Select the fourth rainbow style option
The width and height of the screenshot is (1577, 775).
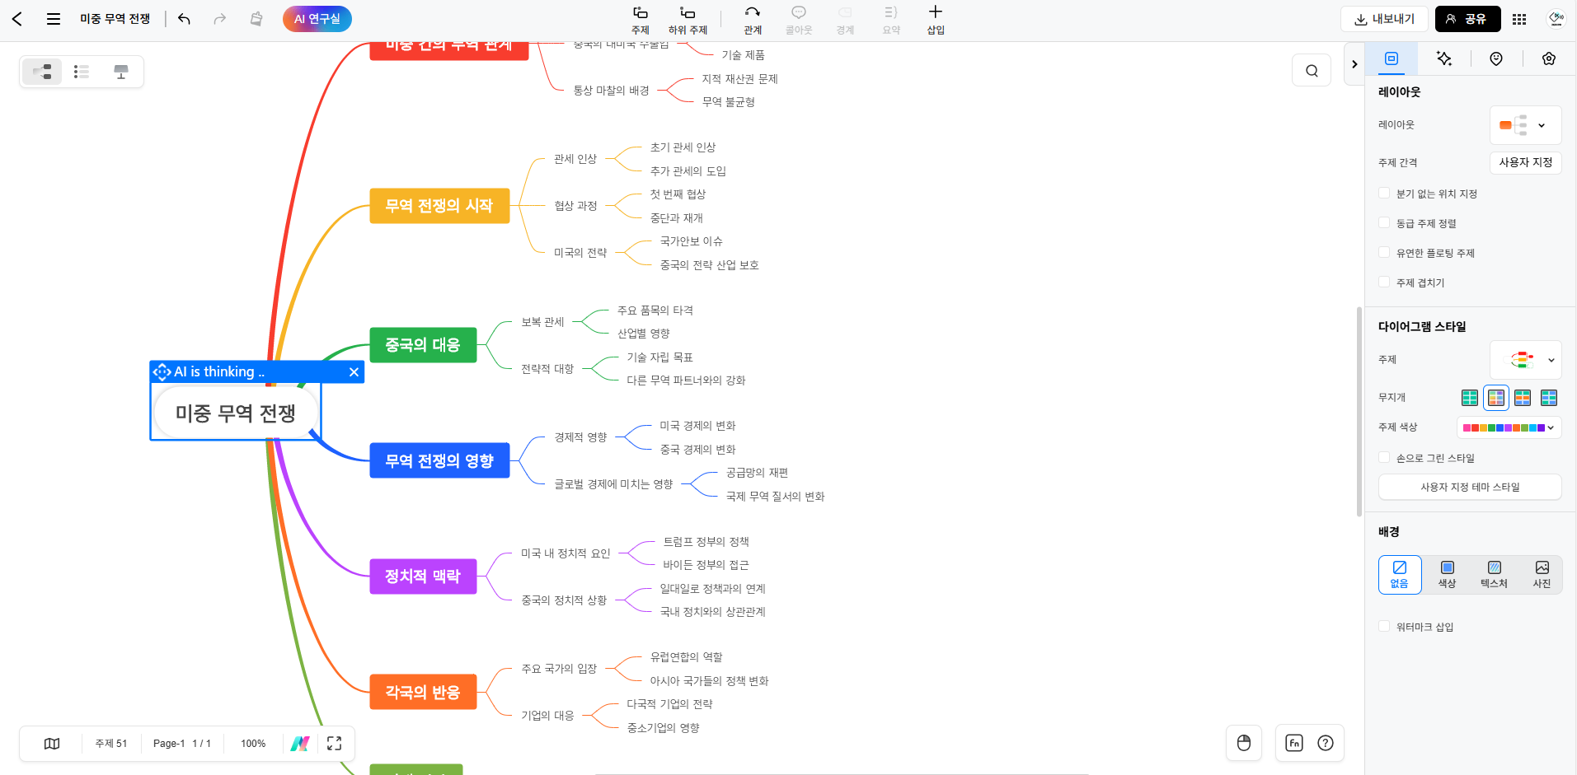click(x=1549, y=398)
